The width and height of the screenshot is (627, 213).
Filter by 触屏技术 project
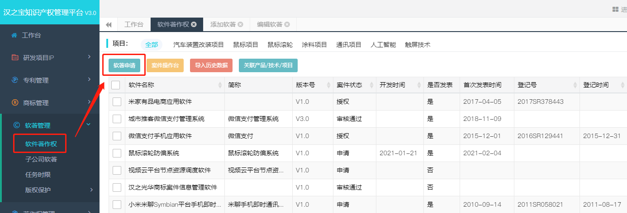(418, 45)
